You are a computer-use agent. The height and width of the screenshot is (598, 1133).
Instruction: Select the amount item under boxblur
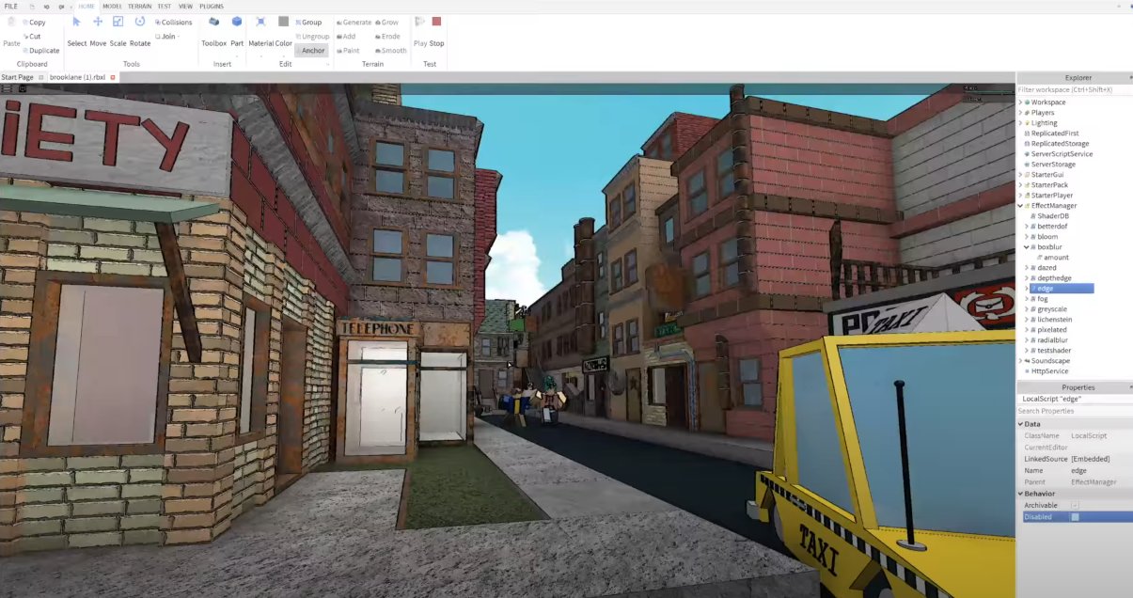pyautogui.click(x=1056, y=258)
